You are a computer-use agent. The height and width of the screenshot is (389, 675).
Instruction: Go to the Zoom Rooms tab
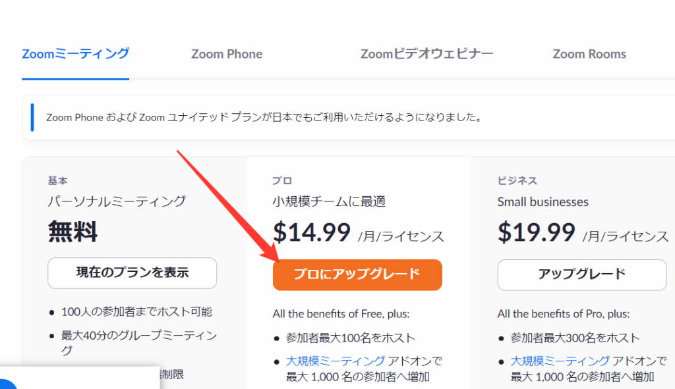pyautogui.click(x=589, y=54)
